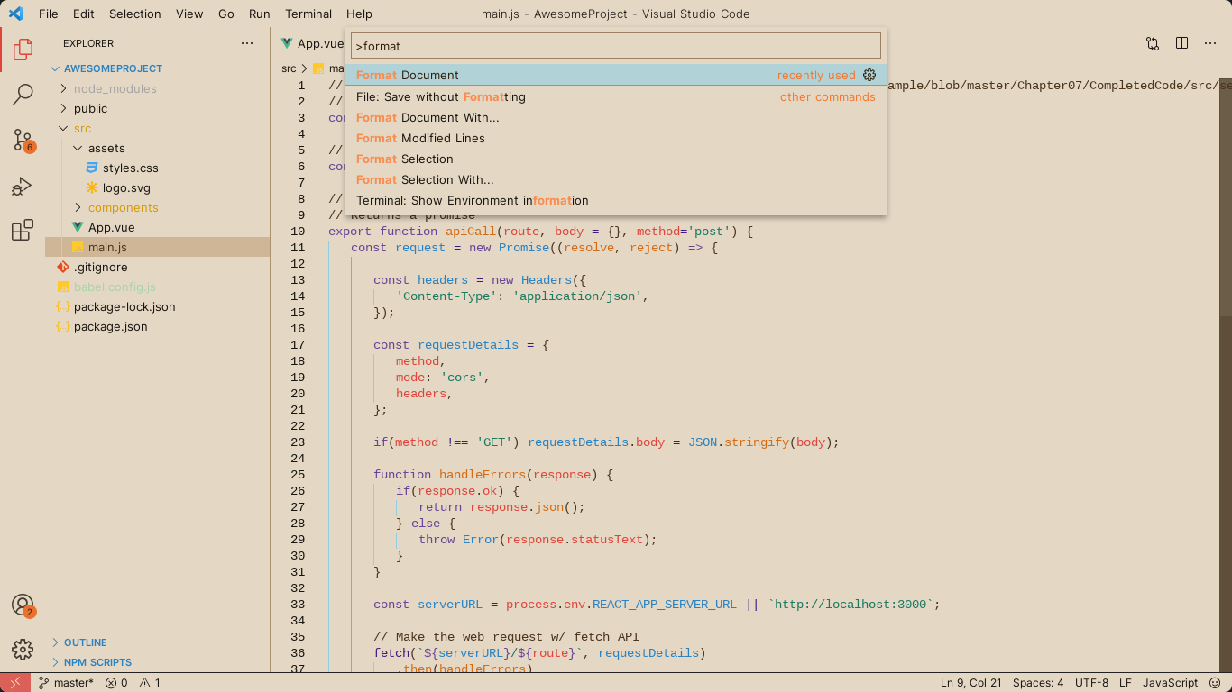Open package-lock.json file

coord(124,306)
